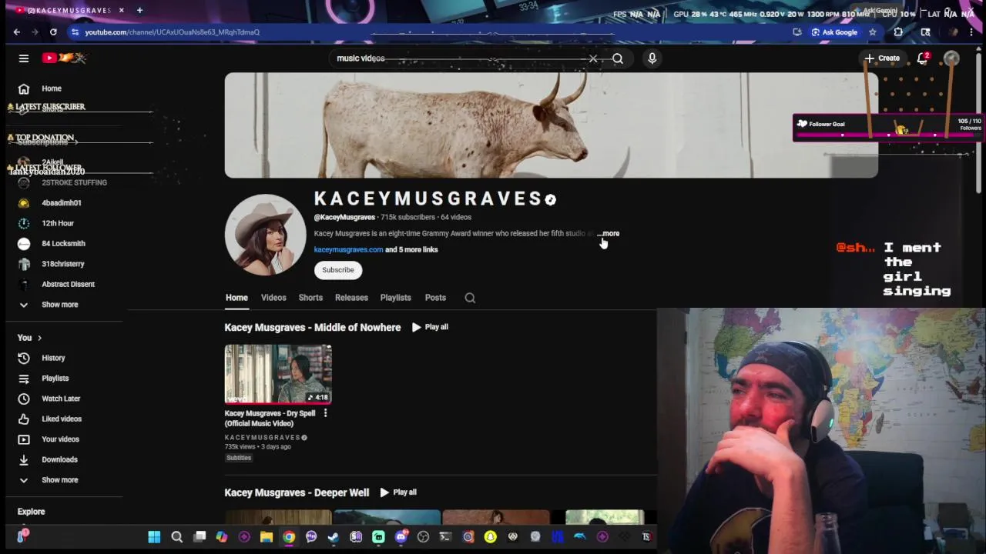Open Task View from the taskbar
Viewport: 986px width, 554px height.
[200, 537]
